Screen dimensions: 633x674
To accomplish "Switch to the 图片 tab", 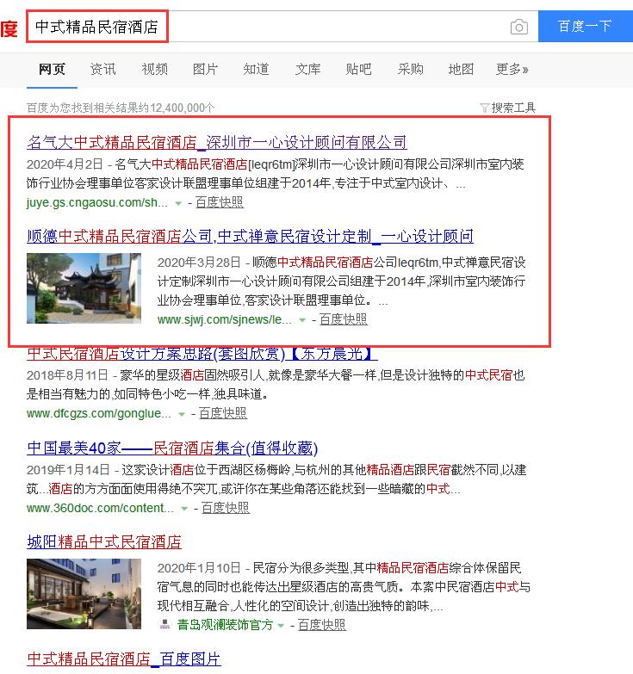I will (205, 69).
